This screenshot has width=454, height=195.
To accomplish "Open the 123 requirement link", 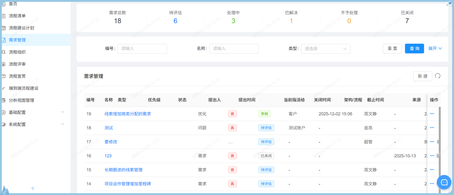I will pyautogui.click(x=108, y=156).
